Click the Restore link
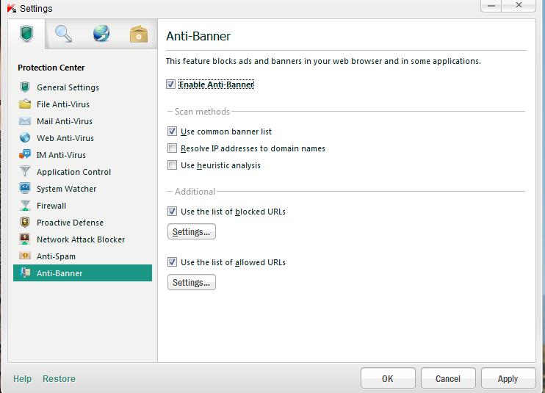 59,379
